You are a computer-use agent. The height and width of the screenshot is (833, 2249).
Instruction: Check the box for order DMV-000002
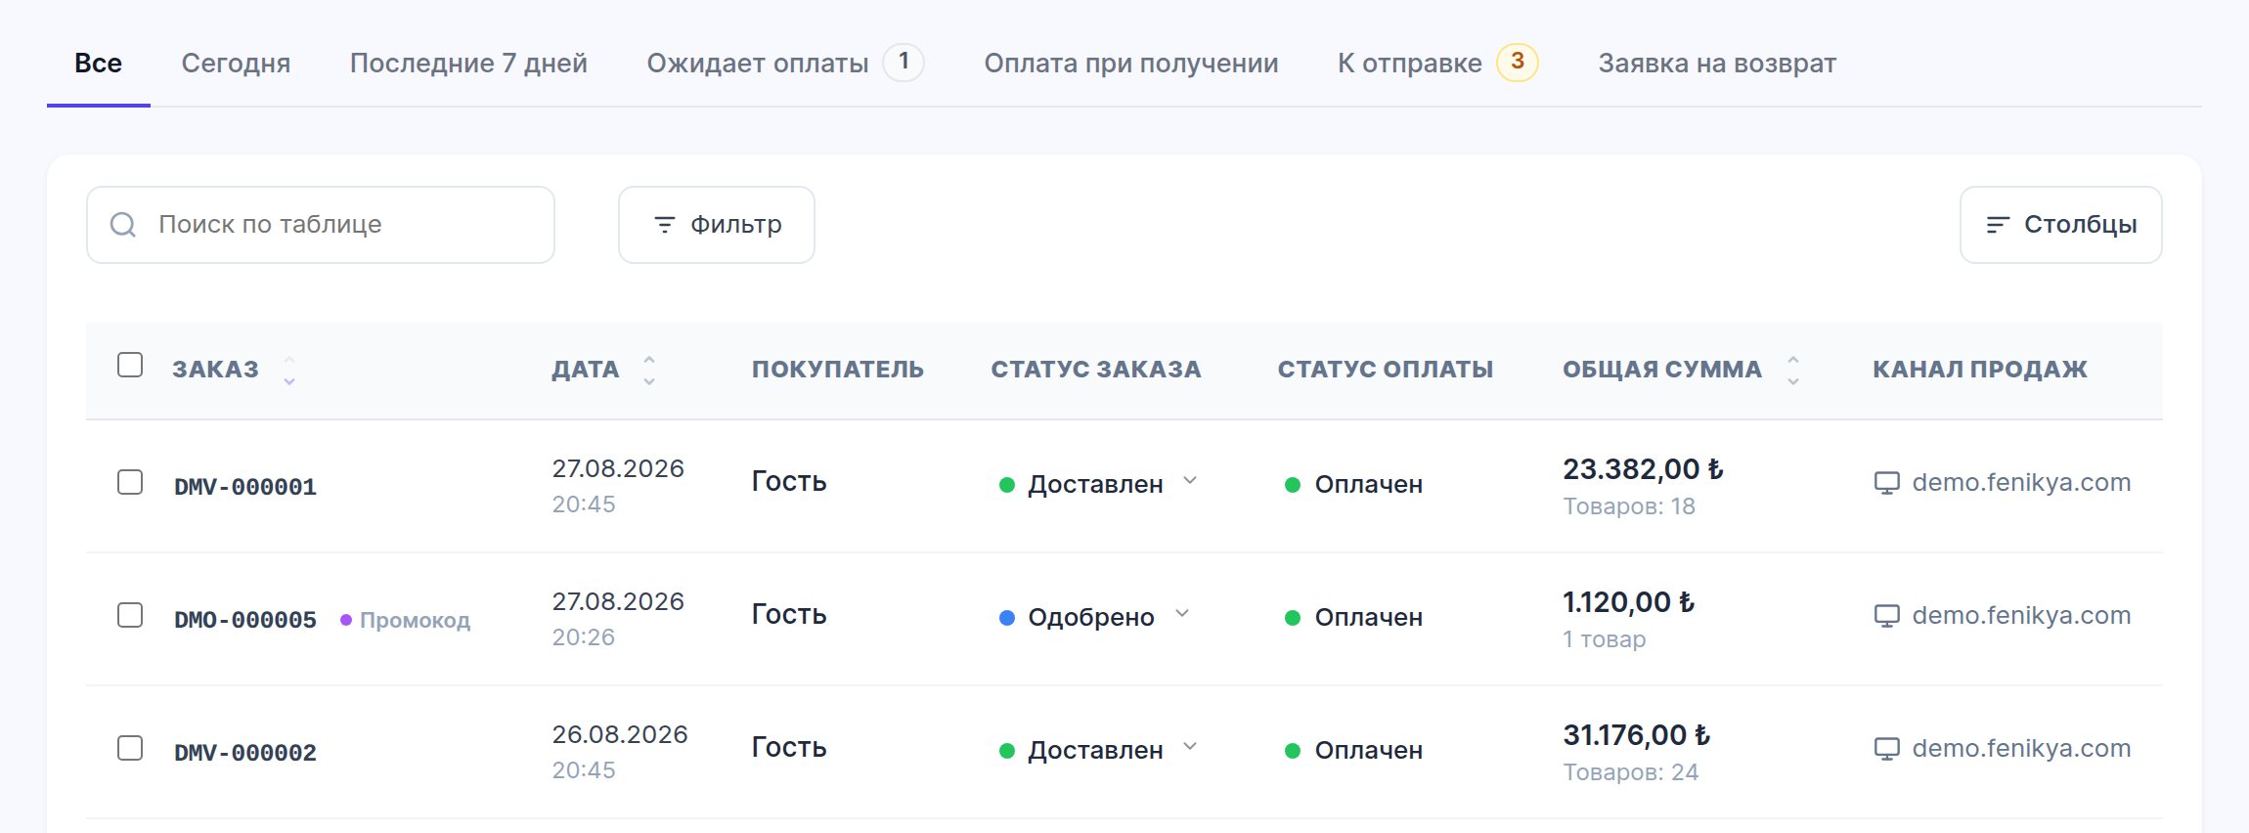[x=130, y=748]
